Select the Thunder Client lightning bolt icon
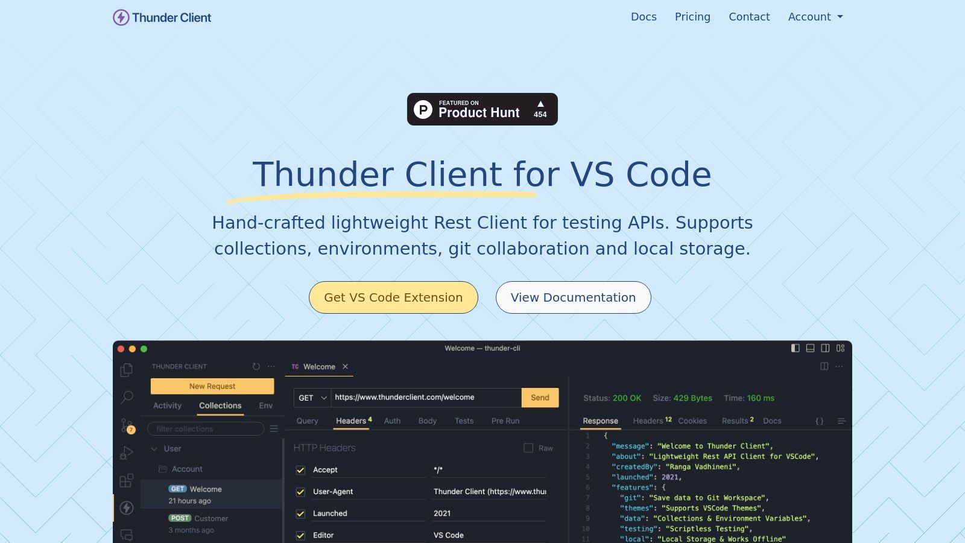This screenshot has height=543, width=965. click(x=127, y=509)
